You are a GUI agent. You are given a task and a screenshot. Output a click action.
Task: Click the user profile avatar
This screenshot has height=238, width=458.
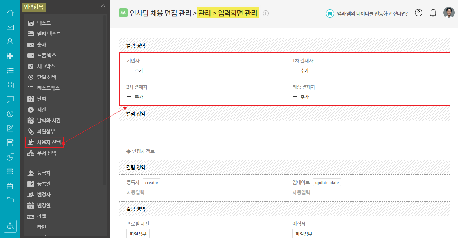click(x=449, y=13)
